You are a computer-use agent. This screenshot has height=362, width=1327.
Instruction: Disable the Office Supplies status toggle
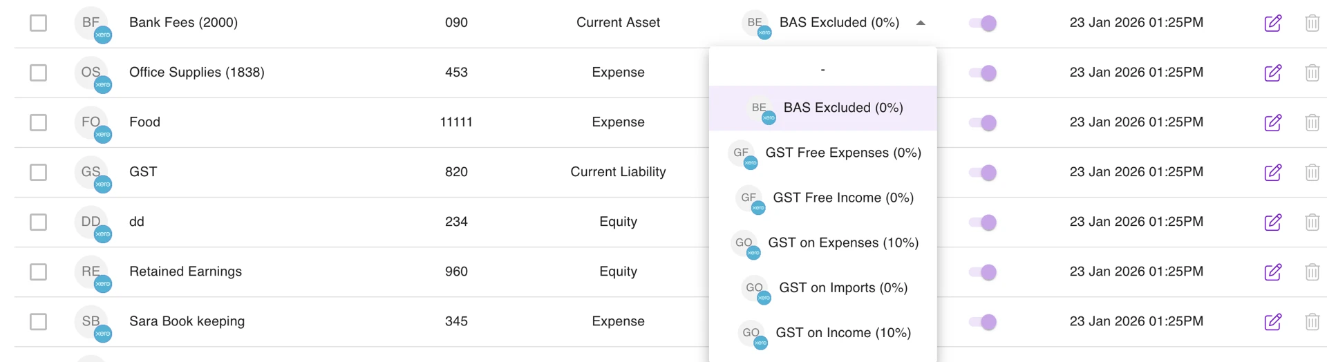coord(983,73)
